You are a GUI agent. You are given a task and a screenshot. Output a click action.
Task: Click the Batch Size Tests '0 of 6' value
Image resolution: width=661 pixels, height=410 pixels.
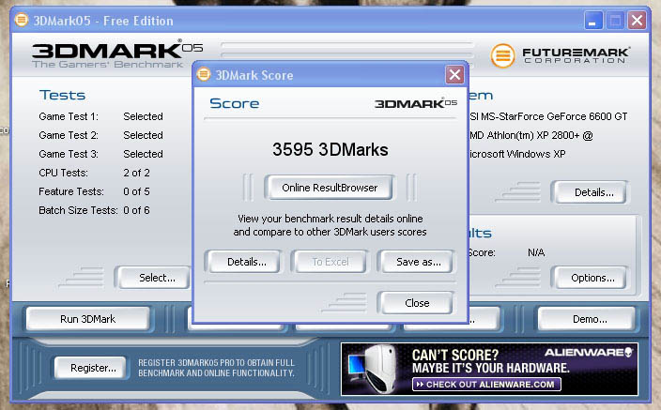pos(136,210)
